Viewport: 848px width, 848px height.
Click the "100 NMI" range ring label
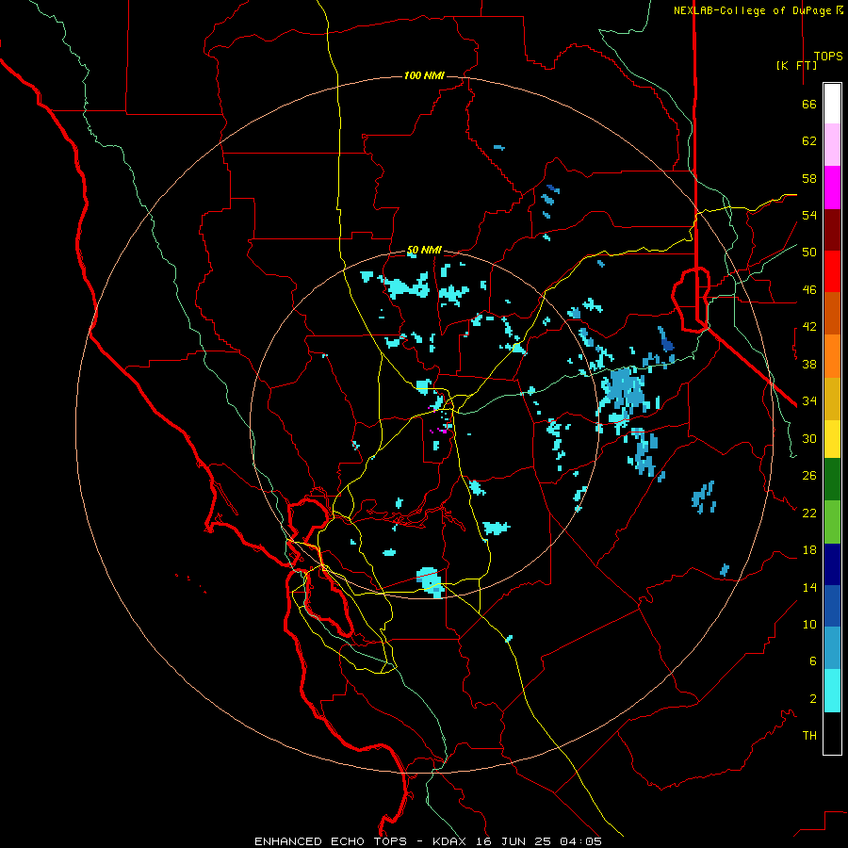(x=424, y=75)
